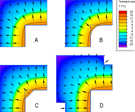Click the purple top-left corner of diagram D
Screen dimensions: 135x112
click(x=58, y=57)
